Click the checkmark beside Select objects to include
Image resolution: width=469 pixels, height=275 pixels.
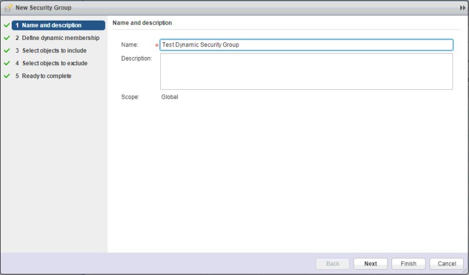point(6,51)
